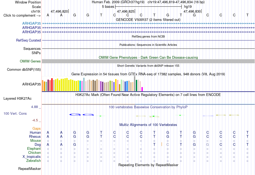Open the 100 Vert. Cons track label

pyautogui.click(x=15, y=113)
